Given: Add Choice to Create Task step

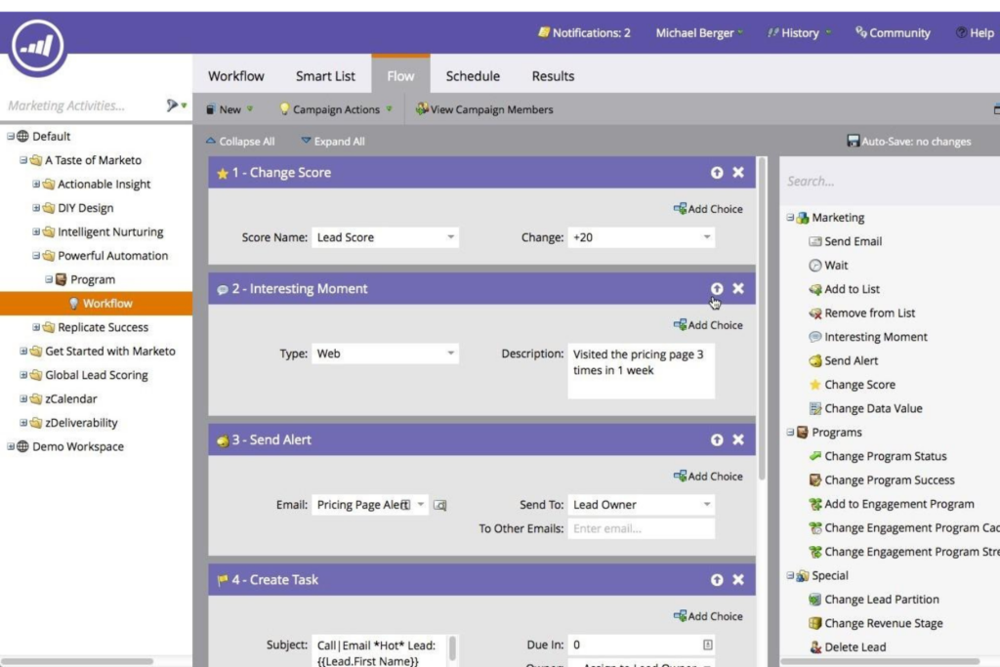Looking at the screenshot, I should point(709,616).
